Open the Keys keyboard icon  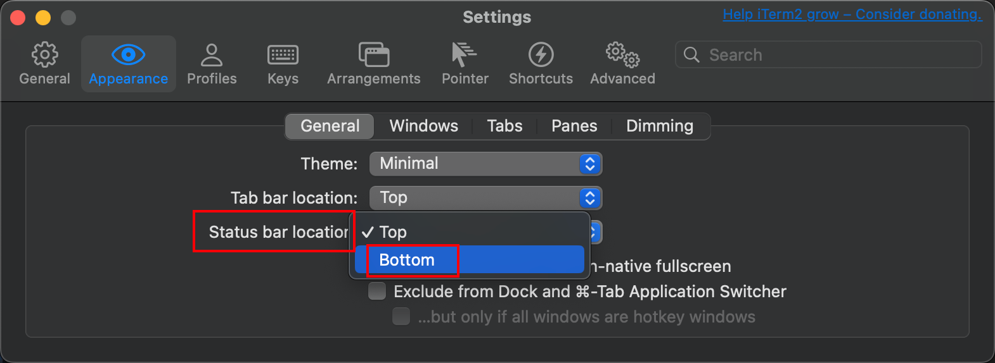point(283,55)
